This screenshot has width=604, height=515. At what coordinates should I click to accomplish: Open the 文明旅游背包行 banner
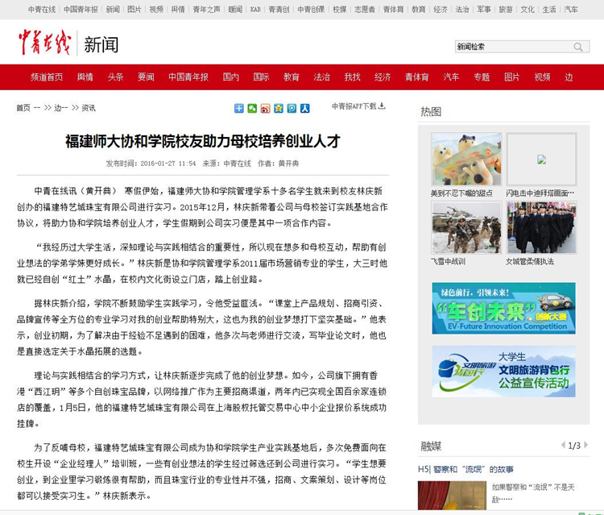504,372
